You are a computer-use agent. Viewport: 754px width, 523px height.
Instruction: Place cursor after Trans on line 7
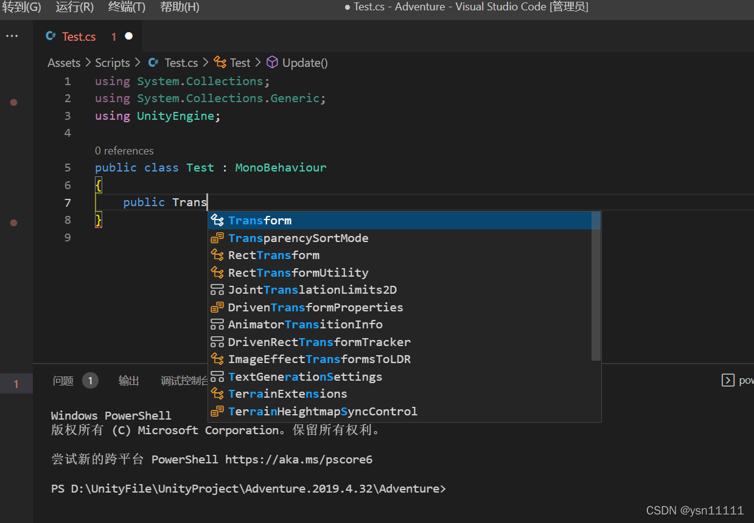(x=208, y=202)
